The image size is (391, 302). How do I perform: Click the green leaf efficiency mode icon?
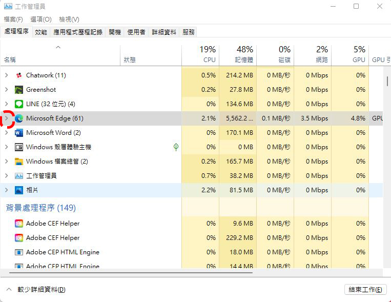coord(176,147)
